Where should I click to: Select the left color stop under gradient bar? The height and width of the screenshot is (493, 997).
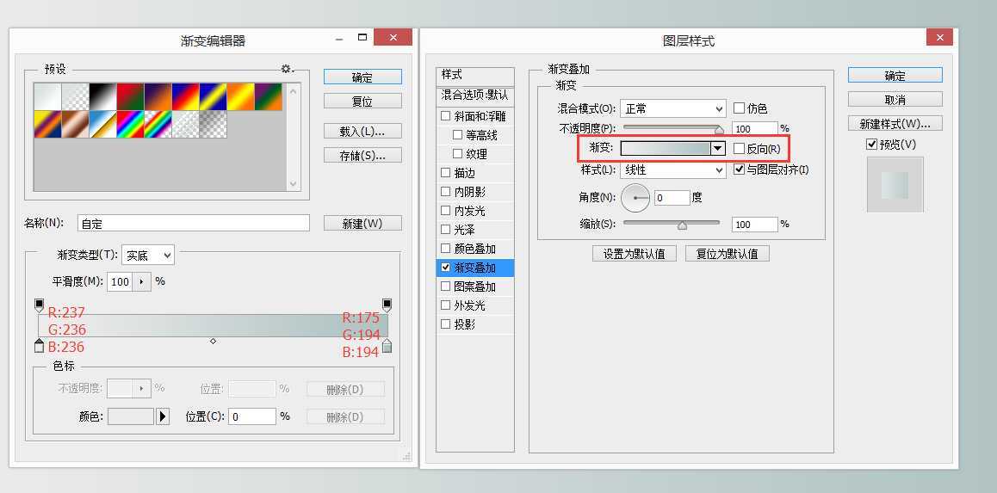pos(39,346)
